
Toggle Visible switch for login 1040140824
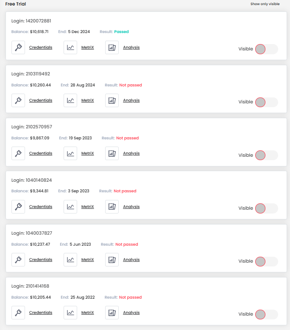[x=266, y=208]
